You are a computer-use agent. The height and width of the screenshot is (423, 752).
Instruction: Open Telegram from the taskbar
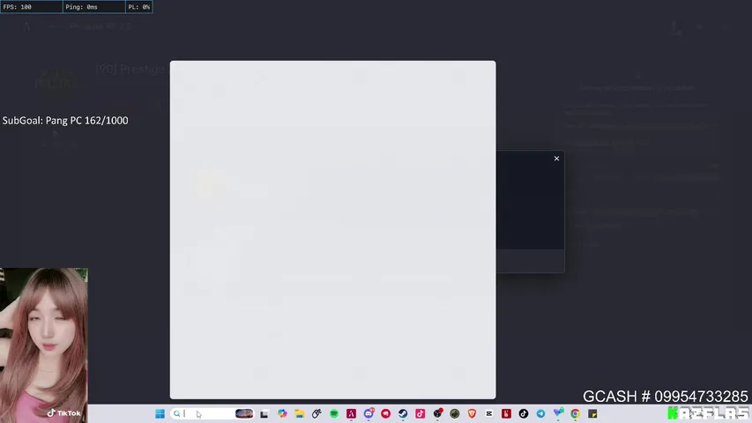(x=540, y=413)
